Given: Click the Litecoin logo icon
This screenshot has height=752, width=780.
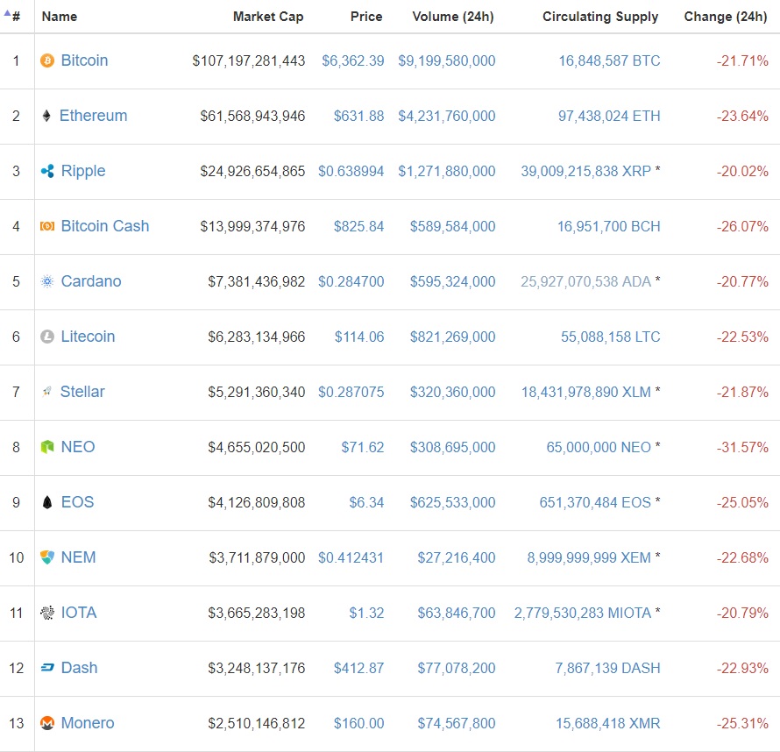Looking at the screenshot, I should click(x=47, y=337).
